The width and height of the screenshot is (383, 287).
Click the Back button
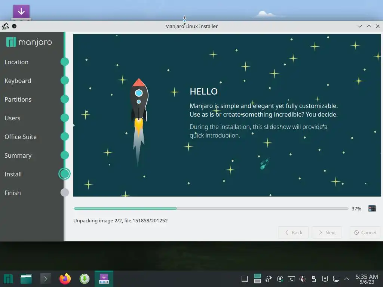293,232
